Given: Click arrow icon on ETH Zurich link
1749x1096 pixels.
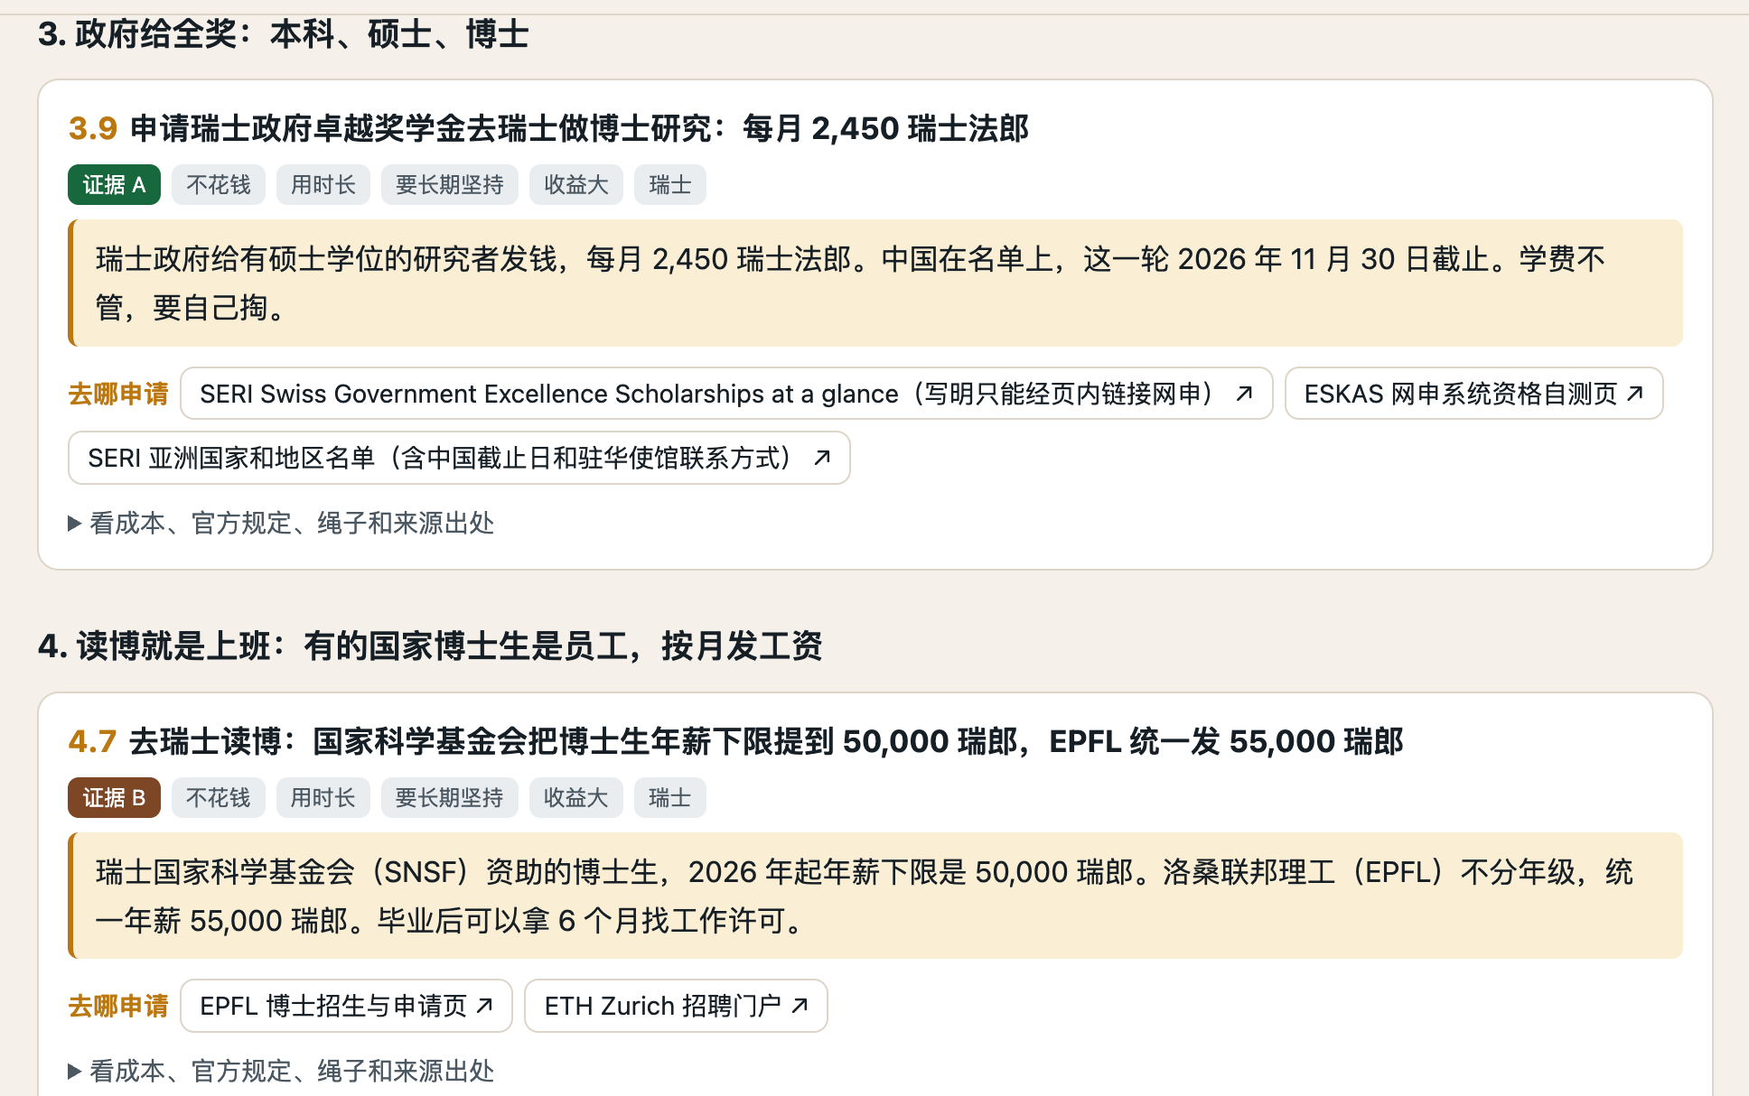Looking at the screenshot, I should tap(799, 1006).
